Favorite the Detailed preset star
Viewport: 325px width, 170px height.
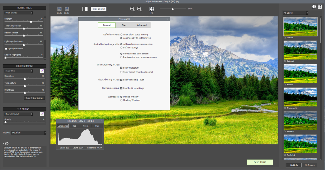tap(285, 38)
